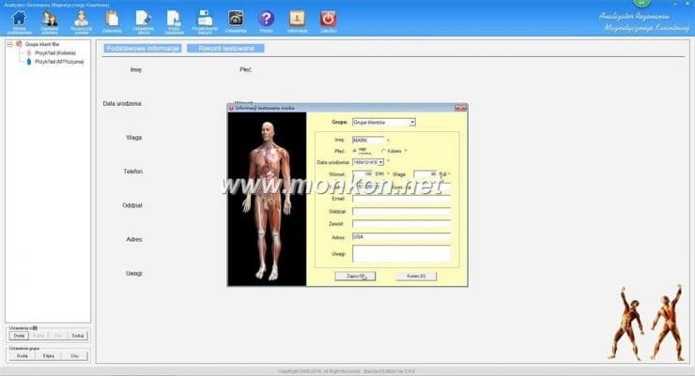
Task: Click the anatomical body image in dialog
Action: click(267, 199)
